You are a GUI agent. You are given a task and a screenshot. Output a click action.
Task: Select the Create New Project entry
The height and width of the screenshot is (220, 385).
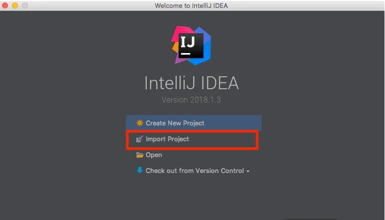click(175, 123)
